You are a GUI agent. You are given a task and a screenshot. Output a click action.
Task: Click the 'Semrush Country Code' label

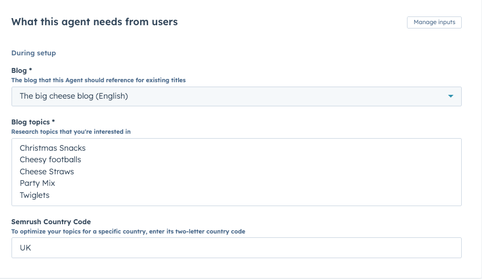[51, 222]
